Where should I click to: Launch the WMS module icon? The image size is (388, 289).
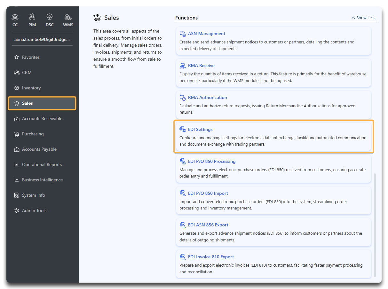point(68,17)
